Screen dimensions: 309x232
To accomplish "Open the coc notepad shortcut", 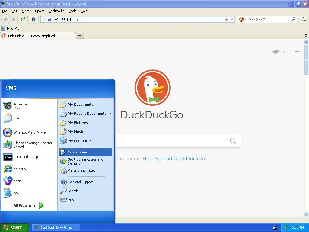I will click(x=29, y=193).
